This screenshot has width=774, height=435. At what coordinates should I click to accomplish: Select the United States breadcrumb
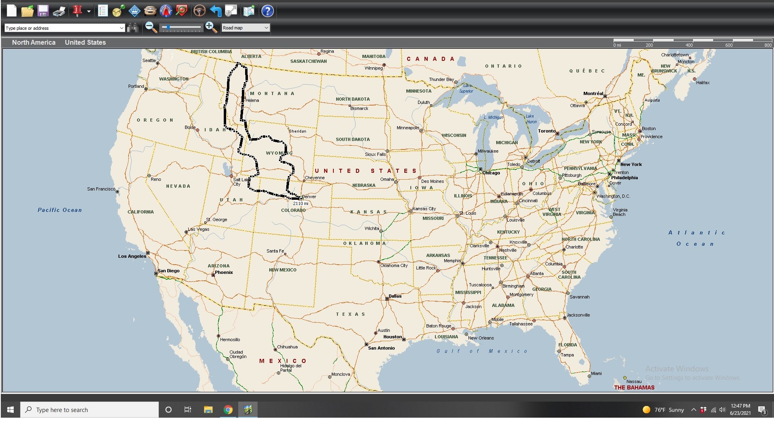[x=85, y=42]
